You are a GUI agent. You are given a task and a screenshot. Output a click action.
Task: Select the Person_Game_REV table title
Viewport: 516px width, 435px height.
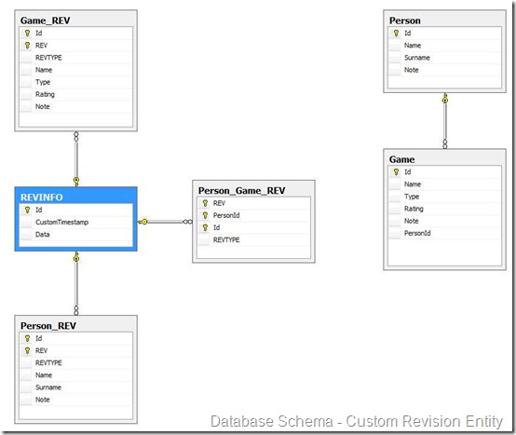241,191
